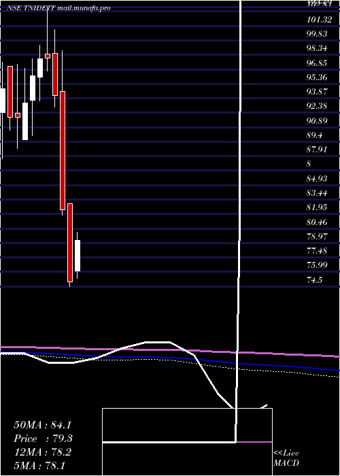Select the 78.97 price label

[x=317, y=236]
